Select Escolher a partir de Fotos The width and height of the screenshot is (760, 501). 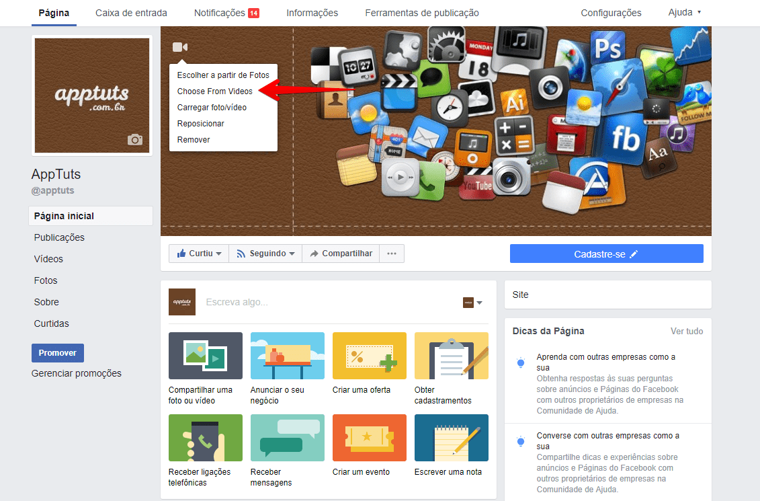[223, 75]
